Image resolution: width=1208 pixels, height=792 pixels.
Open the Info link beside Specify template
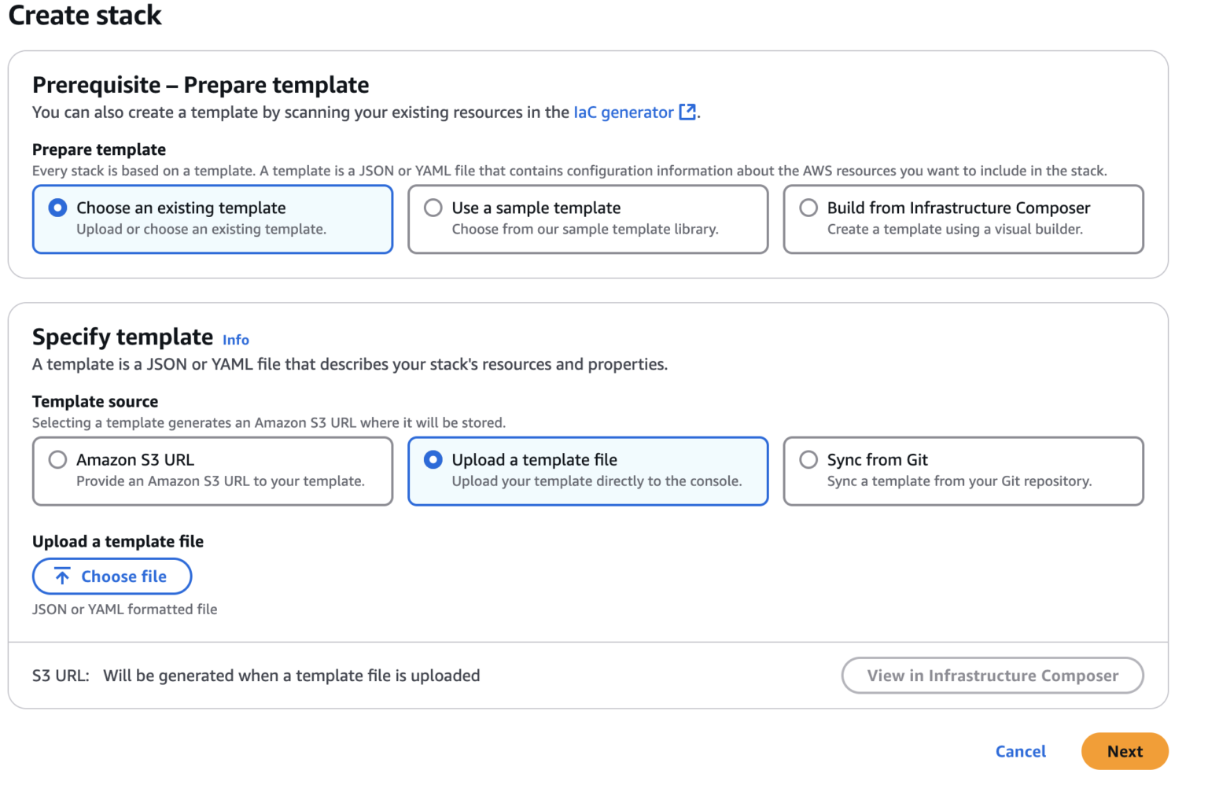(x=235, y=339)
